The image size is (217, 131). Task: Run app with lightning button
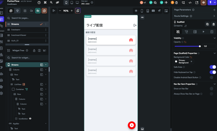pos(210,2)
